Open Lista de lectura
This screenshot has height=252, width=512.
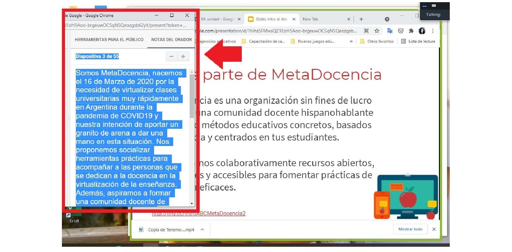coord(418,41)
